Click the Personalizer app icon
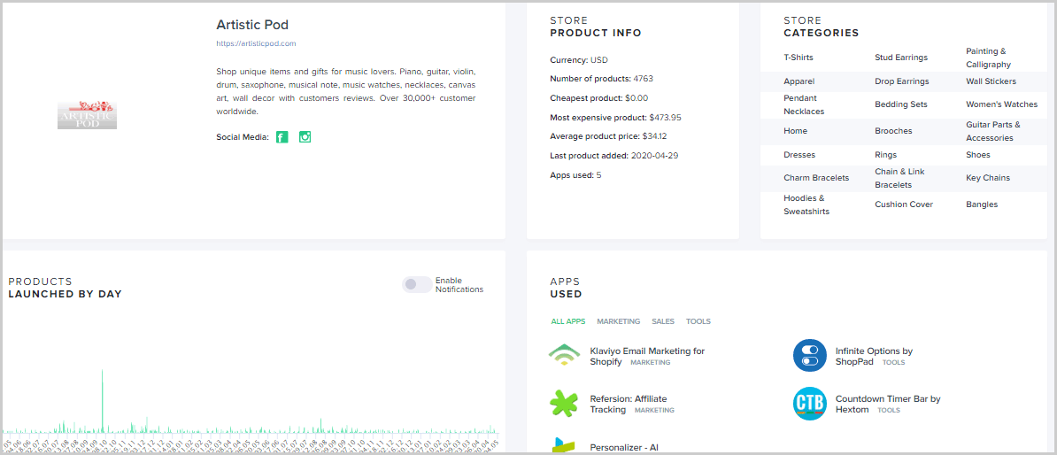 pyautogui.click(x=564, y=445)
